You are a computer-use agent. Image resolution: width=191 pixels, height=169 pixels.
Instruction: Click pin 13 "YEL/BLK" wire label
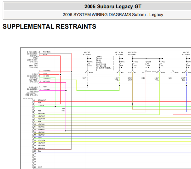pos(41,132)
